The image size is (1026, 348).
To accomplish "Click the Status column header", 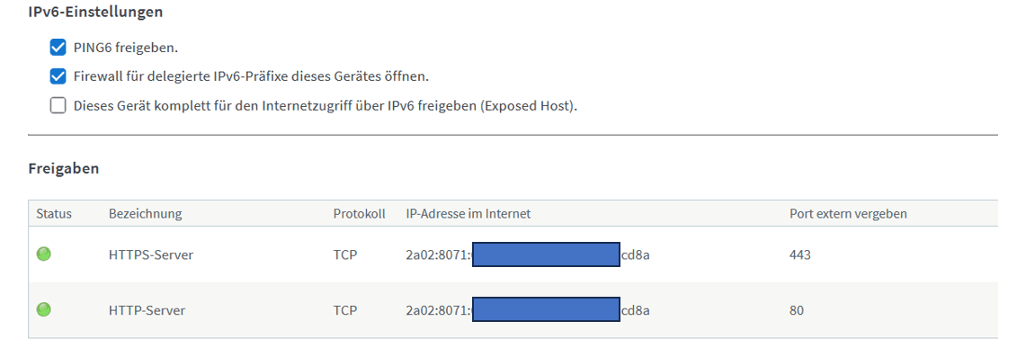I will coord(54,214).
